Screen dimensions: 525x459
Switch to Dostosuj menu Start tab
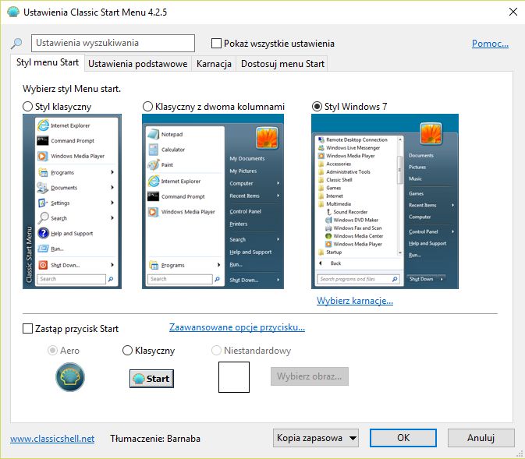282,64
